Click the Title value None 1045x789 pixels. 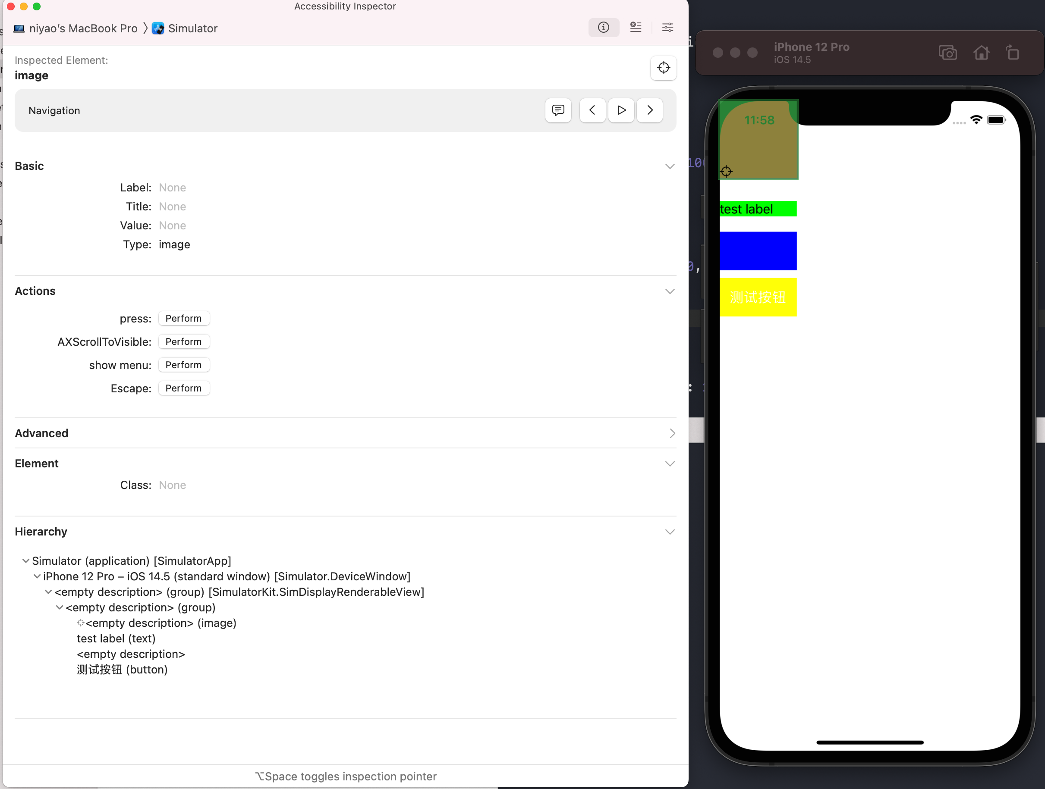pos(173,207)
